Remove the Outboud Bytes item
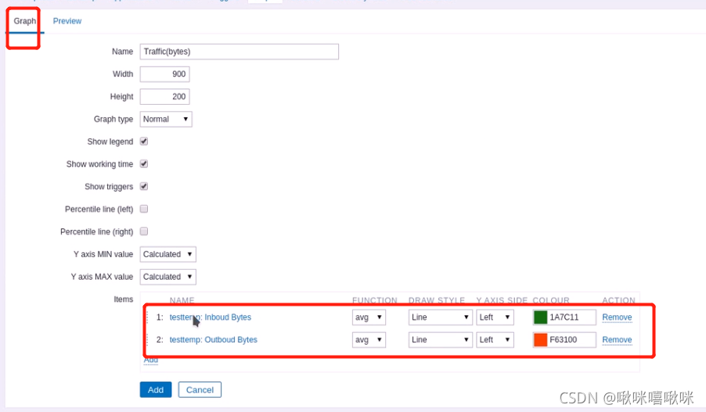Screen dimensions: 706x412 [x=617, y=339]
